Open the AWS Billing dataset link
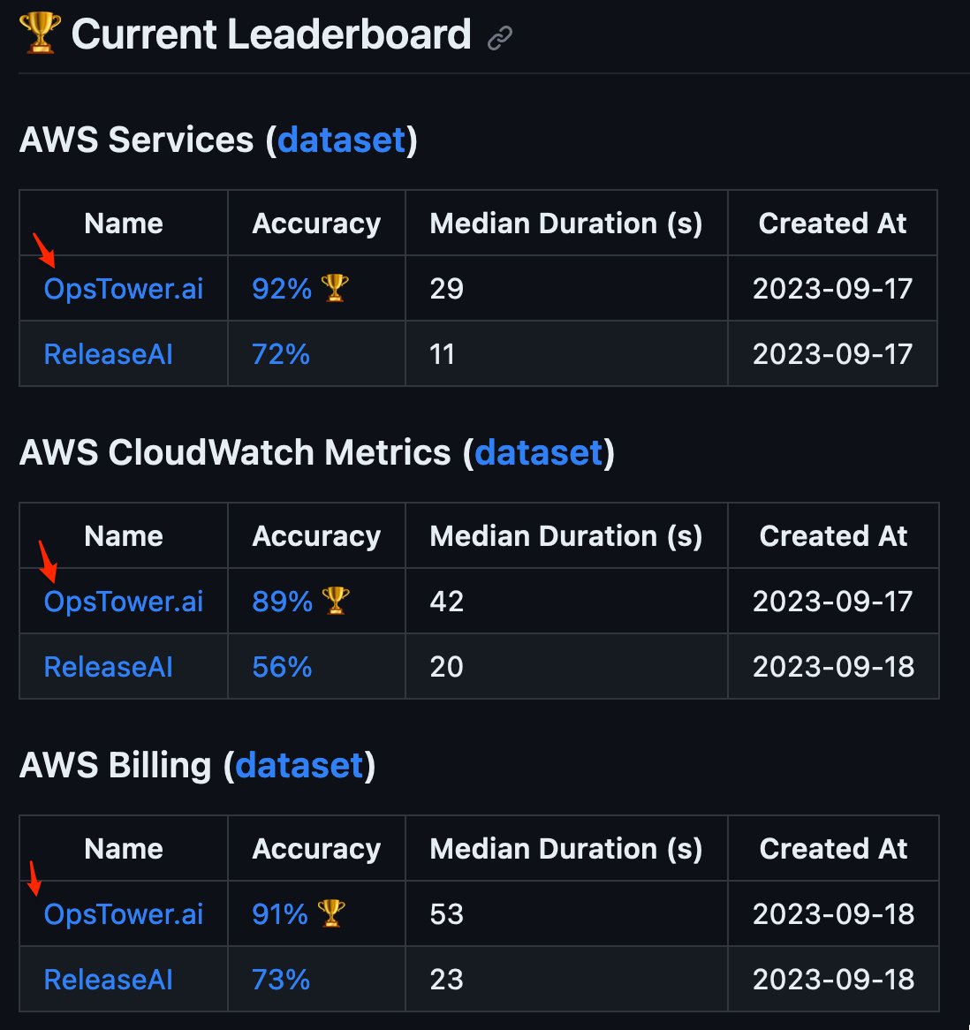 (x=299, y=765)
